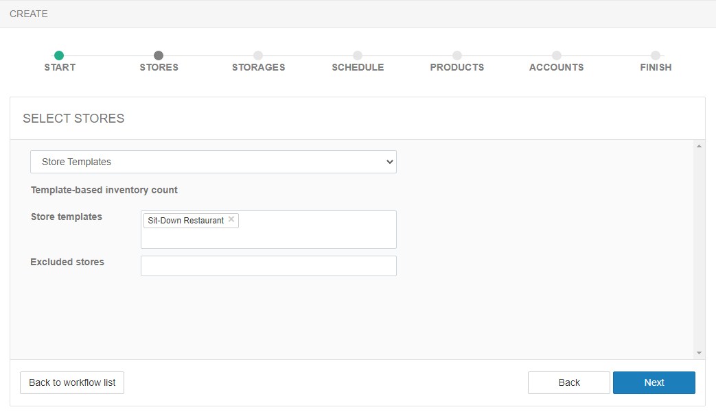Click the STORES step circle indicator
This screenshot has height=416, width=716.
[x=159, y=56]
